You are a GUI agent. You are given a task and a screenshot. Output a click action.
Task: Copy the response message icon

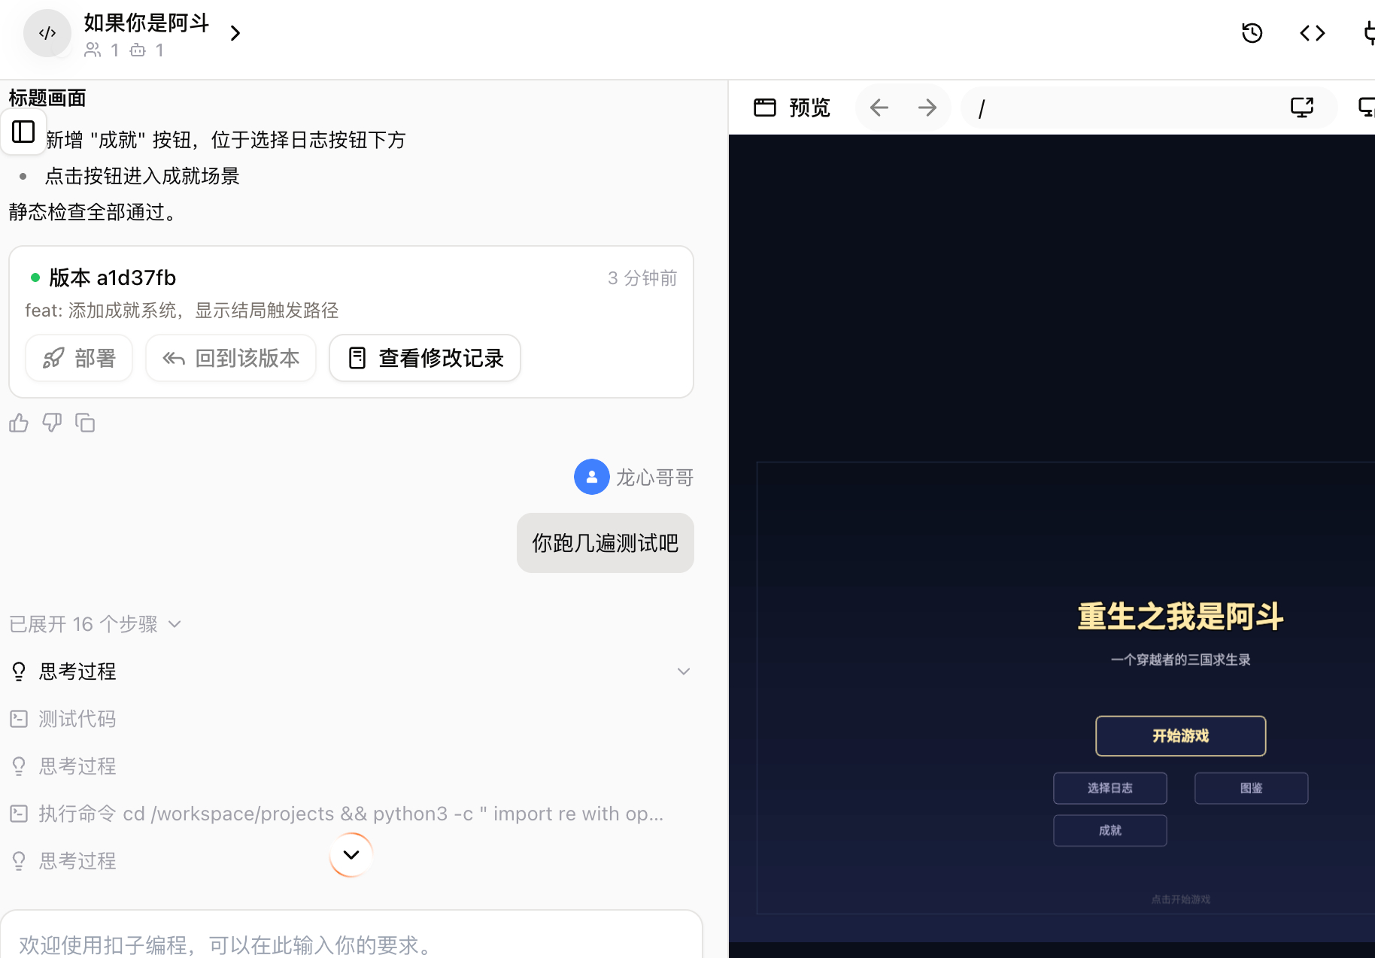pyautogui.click(x=85, y=423)
